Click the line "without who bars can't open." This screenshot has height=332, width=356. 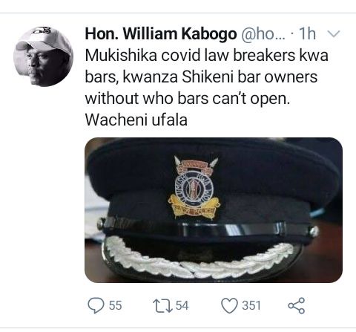tap(188, 99)
